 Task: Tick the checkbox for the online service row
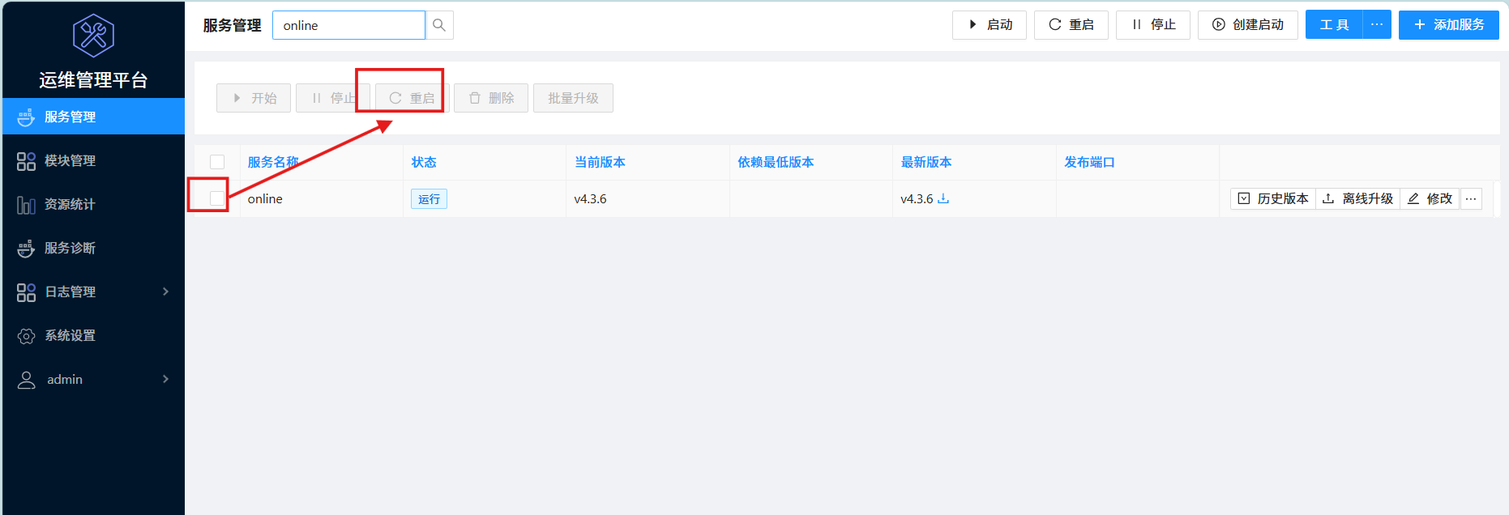[216, 198]
